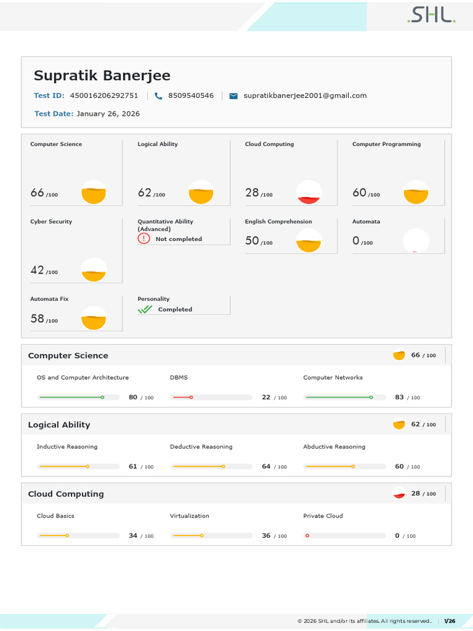The image size is (473, 631).
Task: Click the OS and Computer Architecture progress bar
Action: point(78,397)
